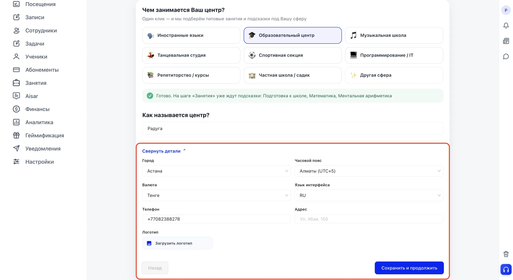
Task: Open Ученики menu label
Action: tap(36, 57)
